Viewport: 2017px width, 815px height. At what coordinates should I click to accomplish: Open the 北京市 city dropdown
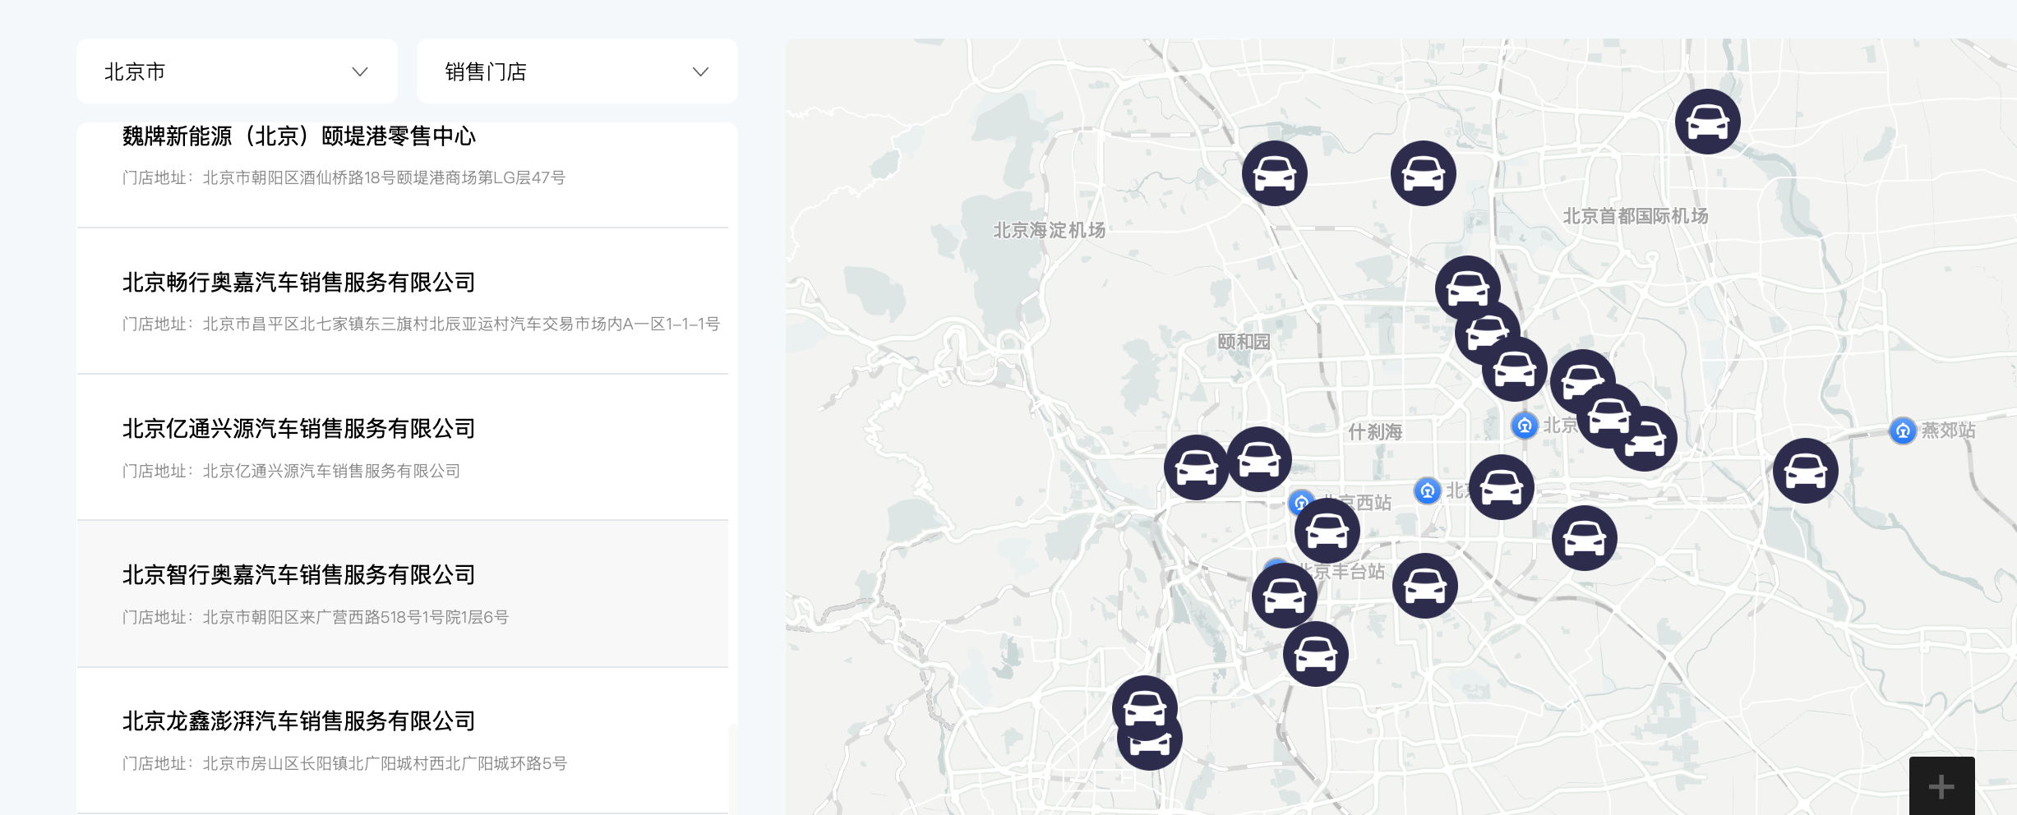point(237,71)
